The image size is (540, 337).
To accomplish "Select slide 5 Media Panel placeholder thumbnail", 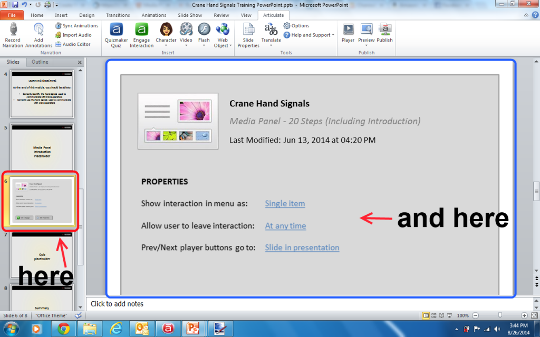I will click(x=42, y=147).
